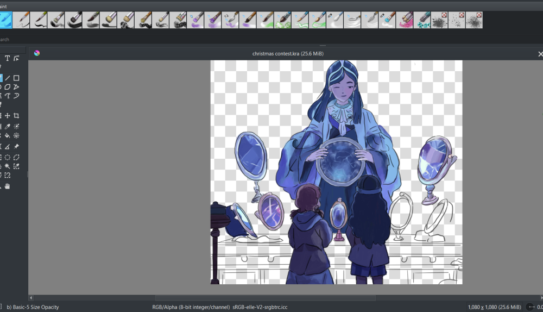This screenshot has height=312, width=543.
Task: Pick the Color Sampler eyedropper tool
Action: point(7,126)
